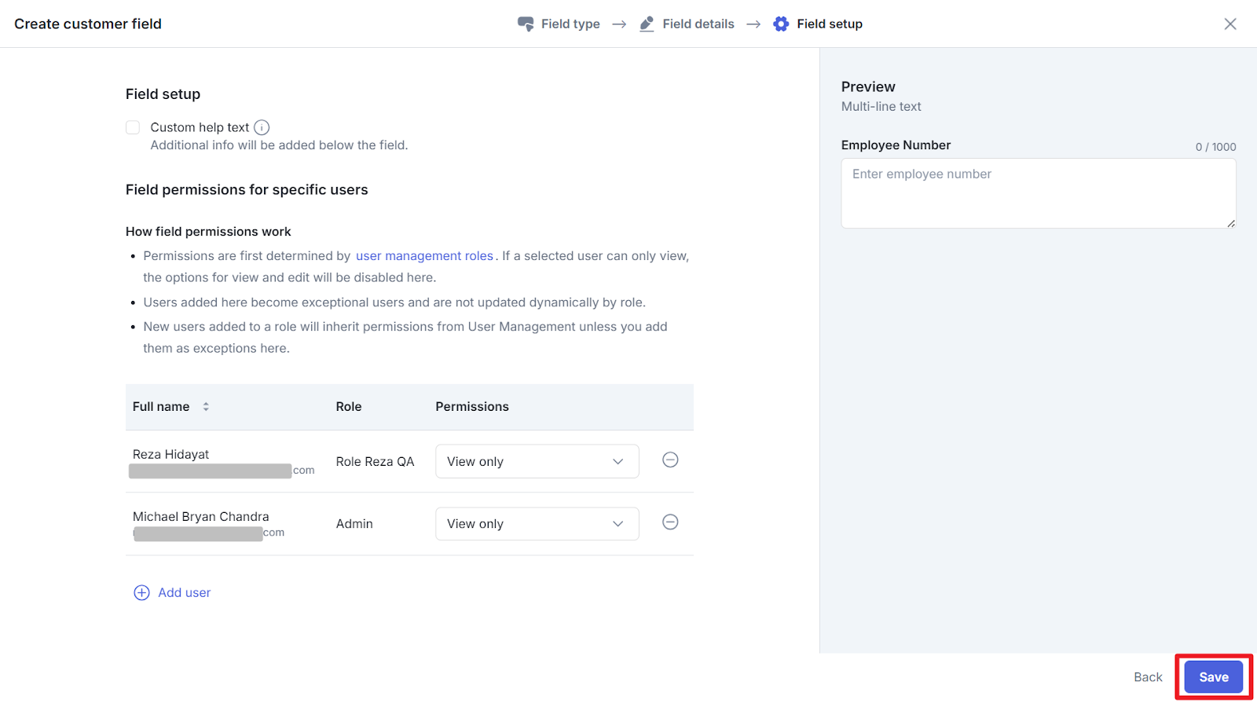This screenshot has width=1257, height=707.
Task: Click the Field details pencil icon
Action: tap(647, 24)
